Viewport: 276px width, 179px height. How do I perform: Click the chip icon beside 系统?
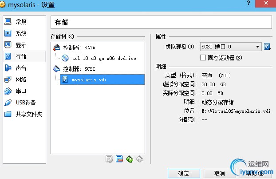point(8,33)
